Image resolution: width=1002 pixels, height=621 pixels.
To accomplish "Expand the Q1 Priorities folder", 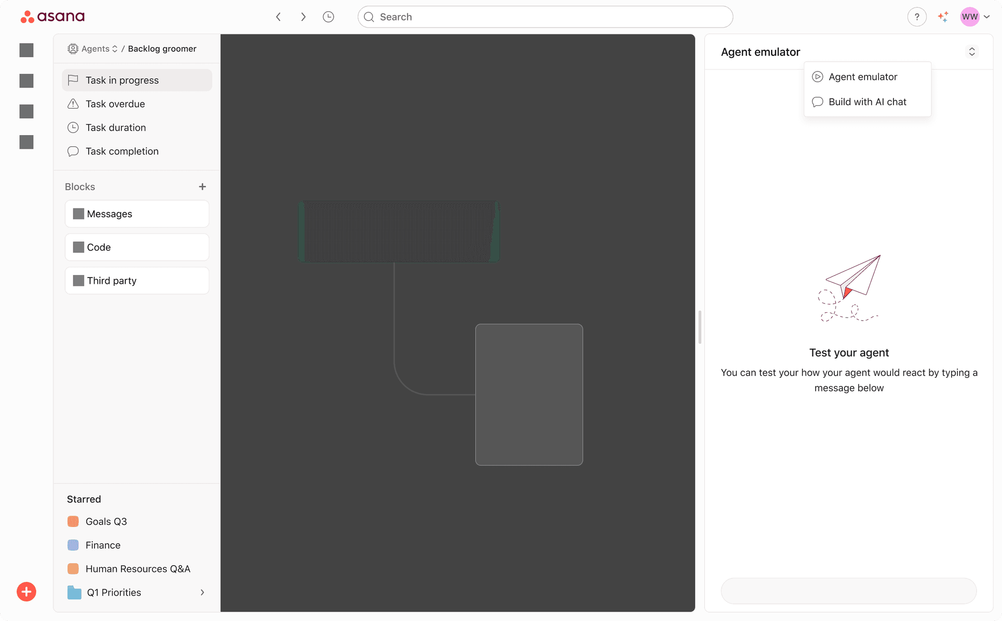I will (x=202, y=593).
